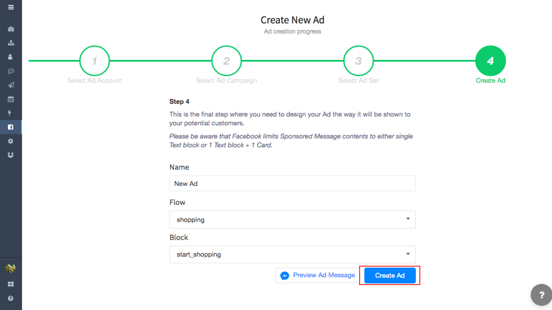Open the calendar sidebar icon

coord(11,99)
